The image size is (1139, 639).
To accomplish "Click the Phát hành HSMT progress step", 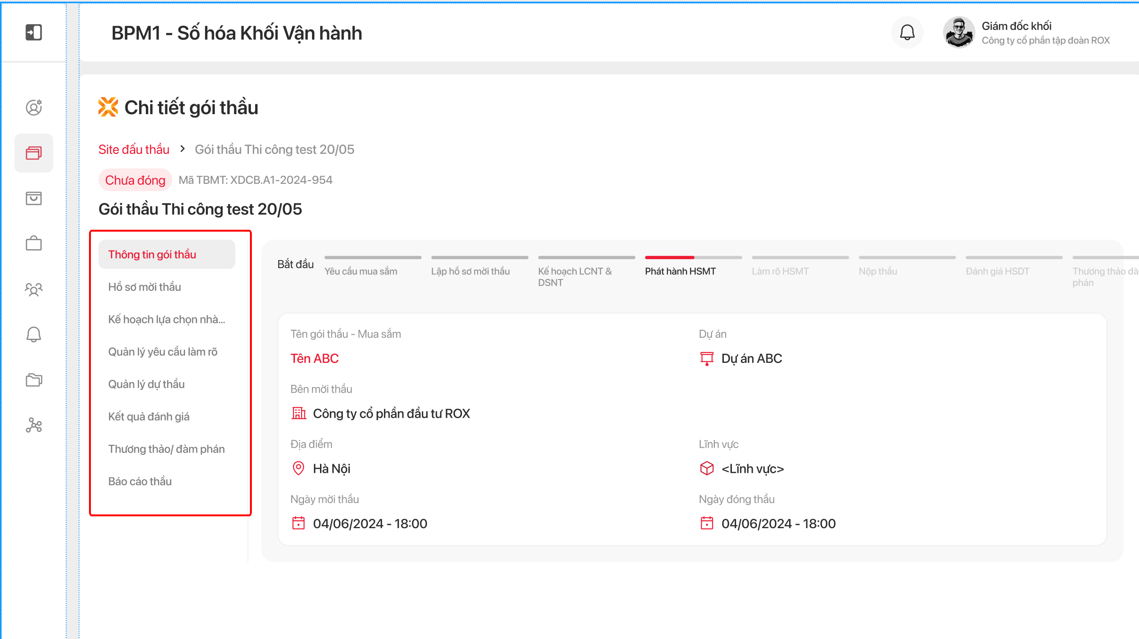I will 680,271.
